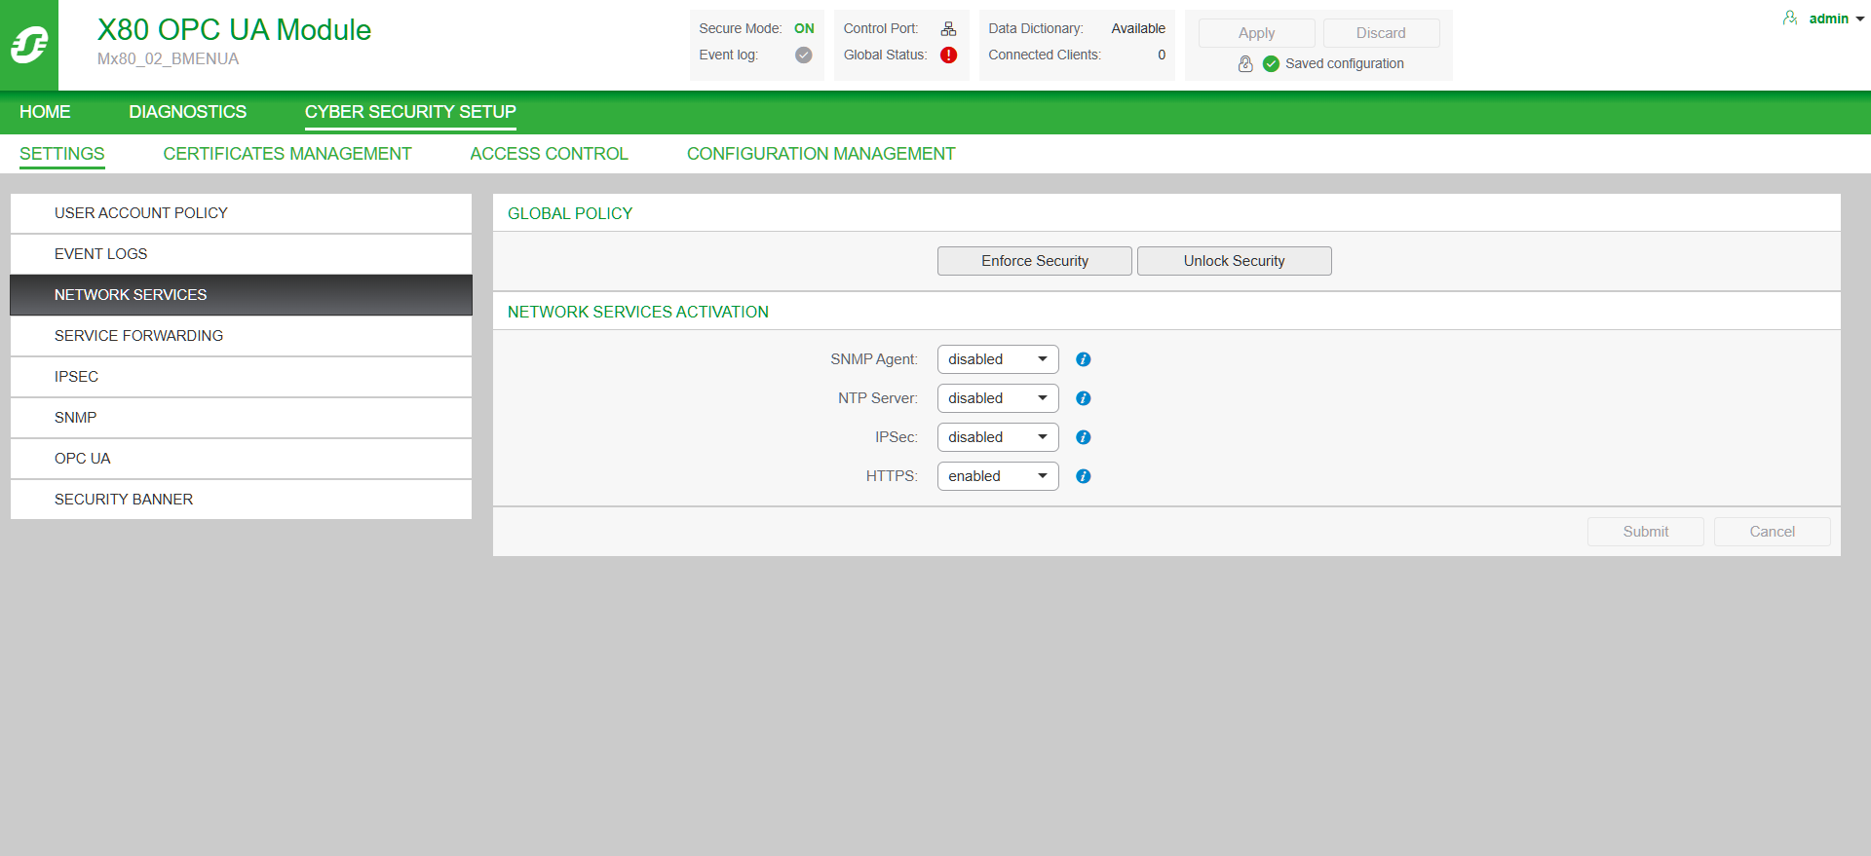This screenshot has height=856, width=1871.
Task: Click the X80 OPC UA Module title
Action: (234, 30)
